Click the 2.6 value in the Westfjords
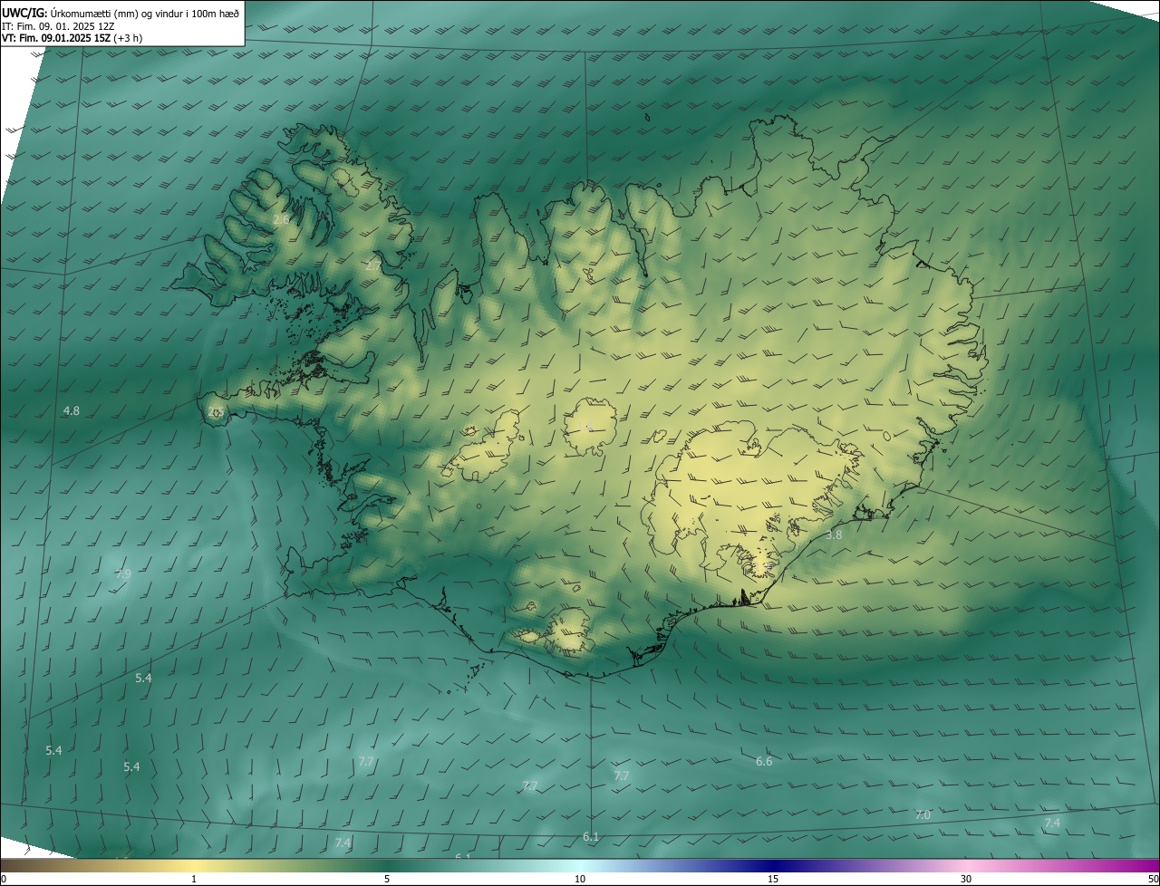Screen dimensions: 1160x886 pos(281,220)
